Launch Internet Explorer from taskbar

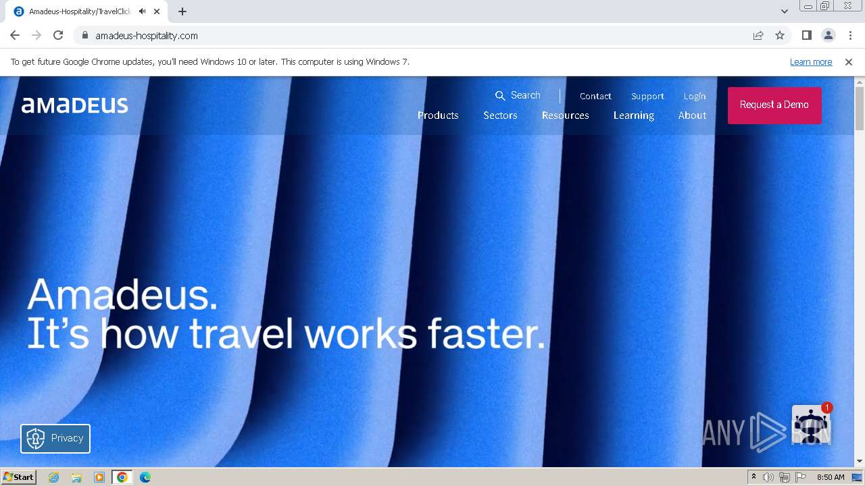click(53, 477)
